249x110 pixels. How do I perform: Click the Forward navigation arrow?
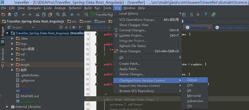click(78, 14)
